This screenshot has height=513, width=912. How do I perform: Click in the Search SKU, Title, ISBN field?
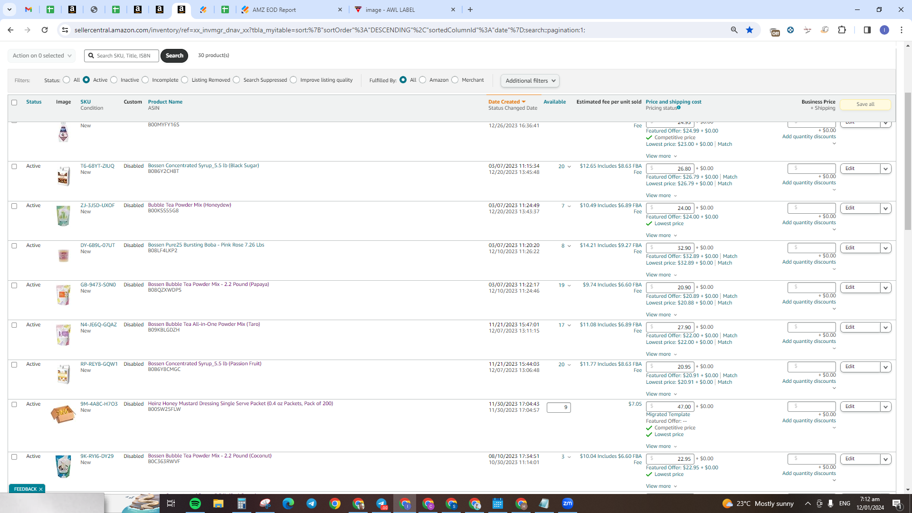pyautogui.click(x=122, y=56)
